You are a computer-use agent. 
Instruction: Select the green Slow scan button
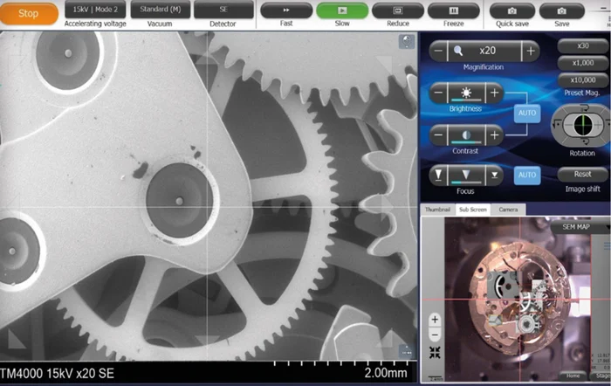tap(342, 10)
